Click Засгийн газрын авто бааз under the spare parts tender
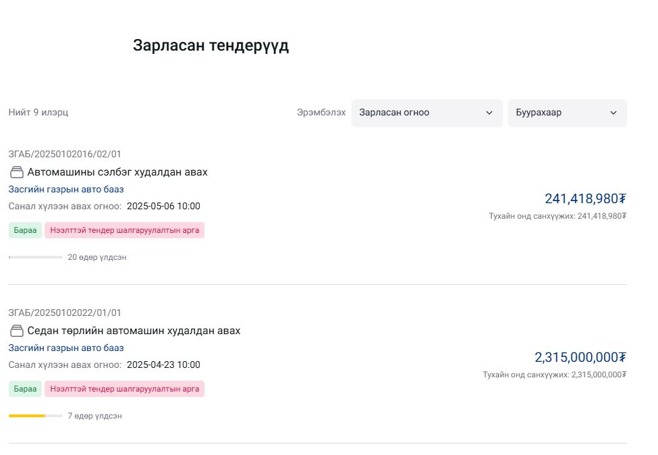Viewport: 658px width, 455px height. point(66,189)
